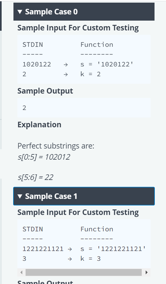Click the 'Perfect substrings are:' text

[x=56, y=146]
